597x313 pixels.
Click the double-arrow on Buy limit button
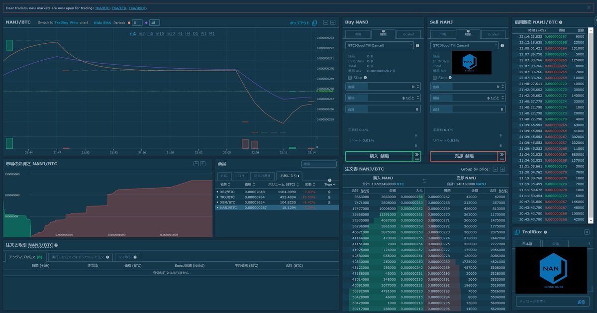coord(417,156)
